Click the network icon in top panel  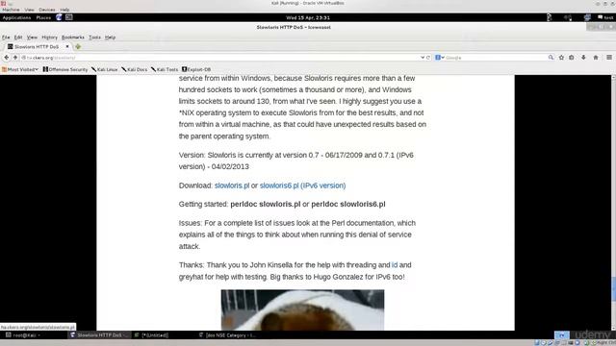(x=587, y=17)
